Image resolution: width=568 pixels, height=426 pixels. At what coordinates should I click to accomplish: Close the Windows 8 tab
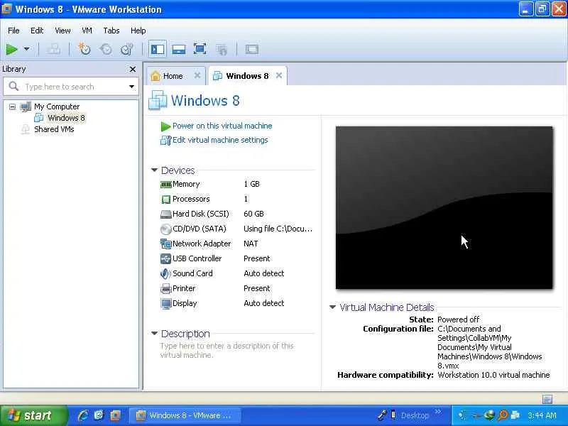point(279,75)
